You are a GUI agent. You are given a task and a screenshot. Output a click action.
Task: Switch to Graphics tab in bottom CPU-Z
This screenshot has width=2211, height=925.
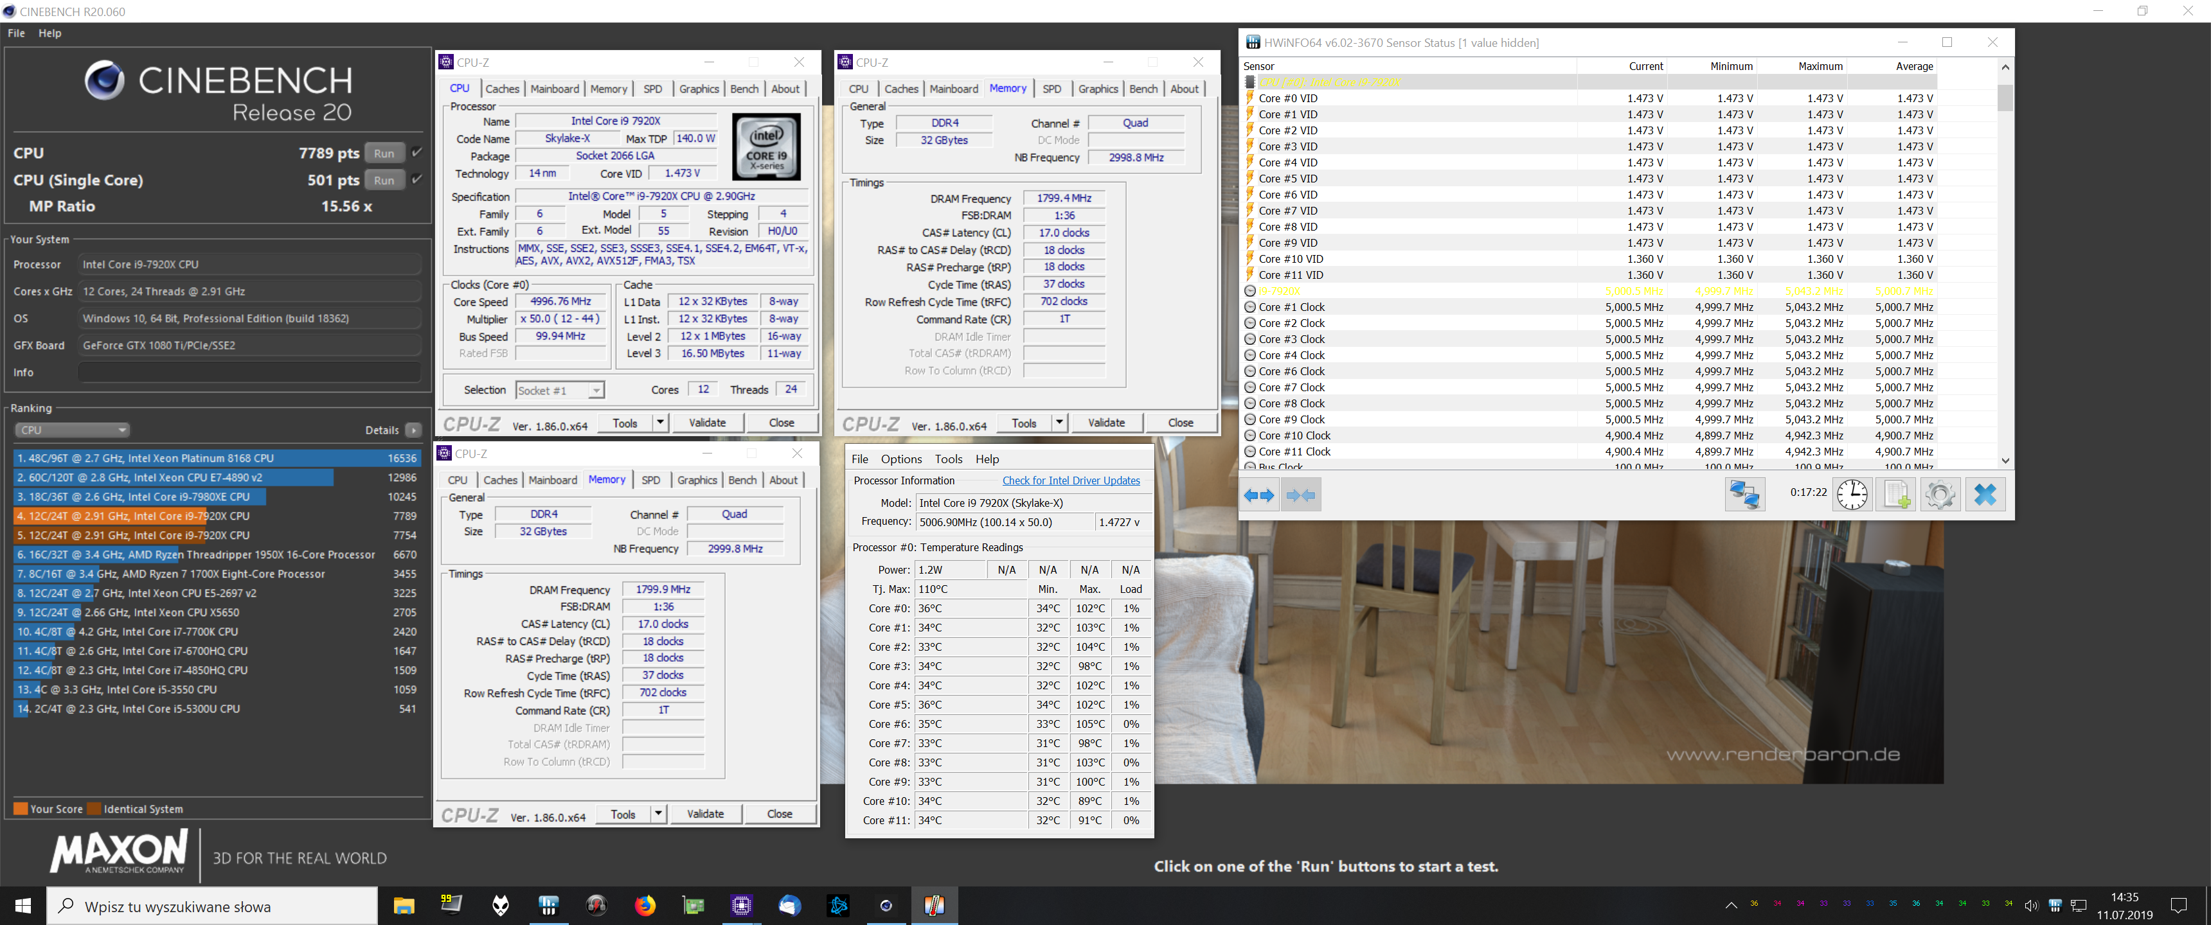(x=697, y=480)
